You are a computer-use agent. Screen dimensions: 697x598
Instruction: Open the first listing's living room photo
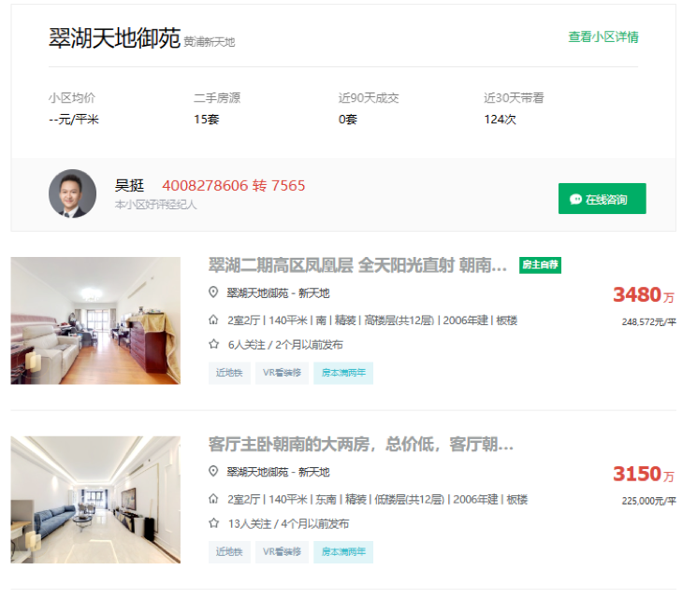(95, 320)
